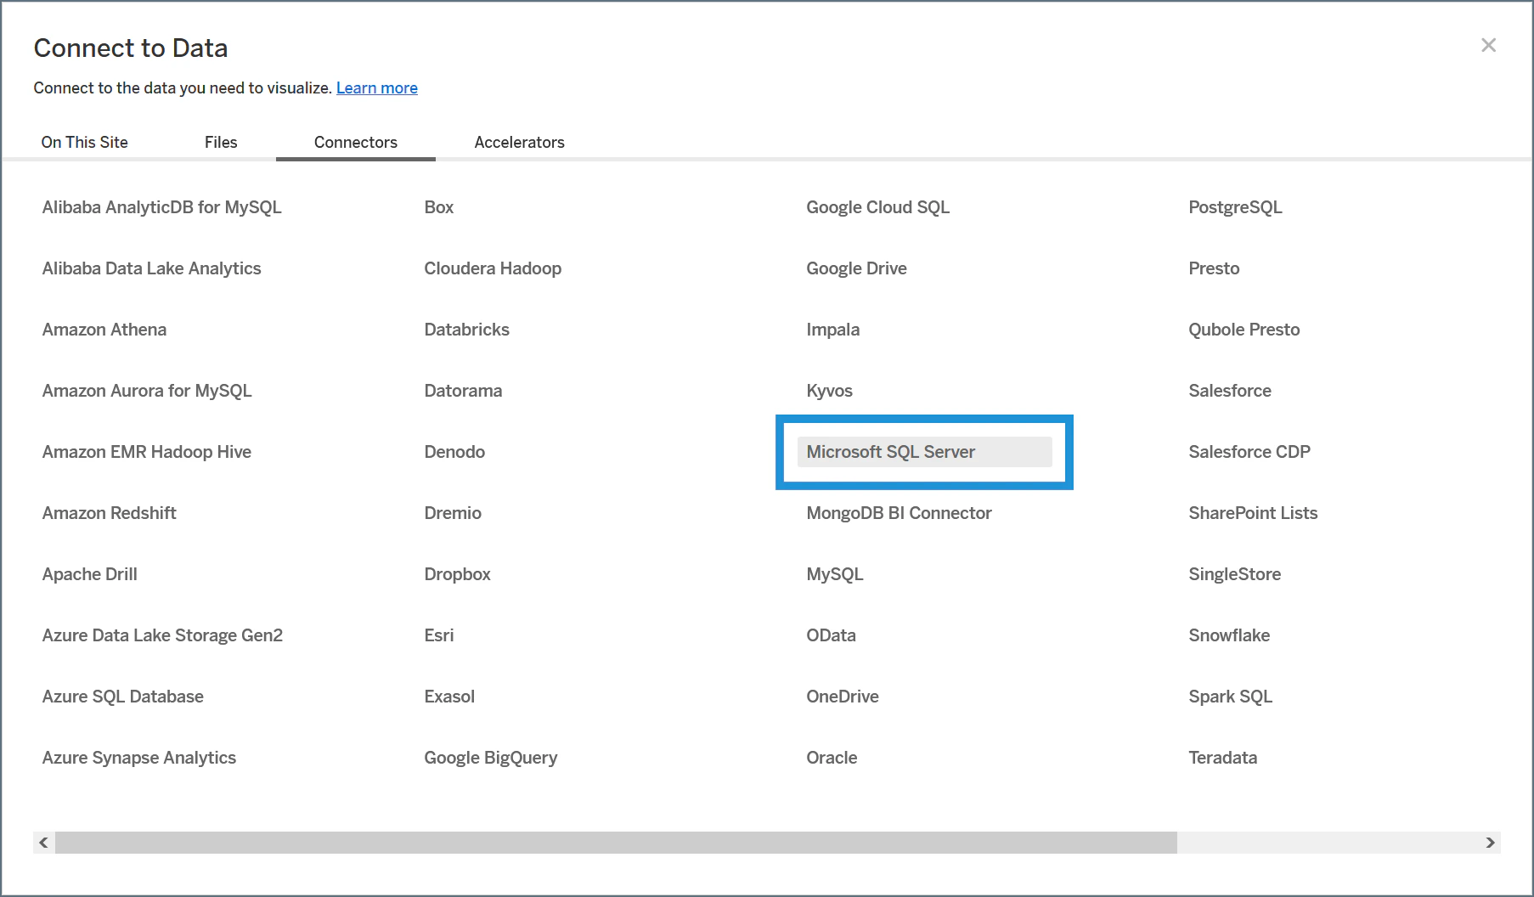Connect to Oracle
1534x897 pixels.
(x=832, y=757)
